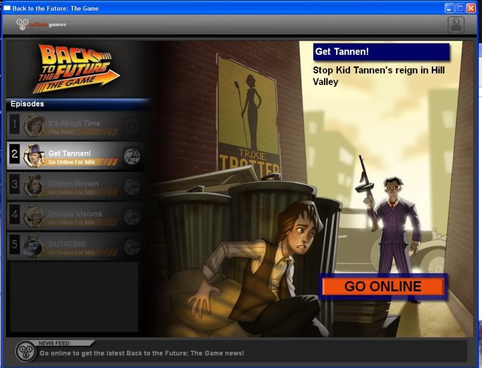Viewport: 482px width, 368px height.
Task: Click the GO ONLINE button
Action: 383,287
